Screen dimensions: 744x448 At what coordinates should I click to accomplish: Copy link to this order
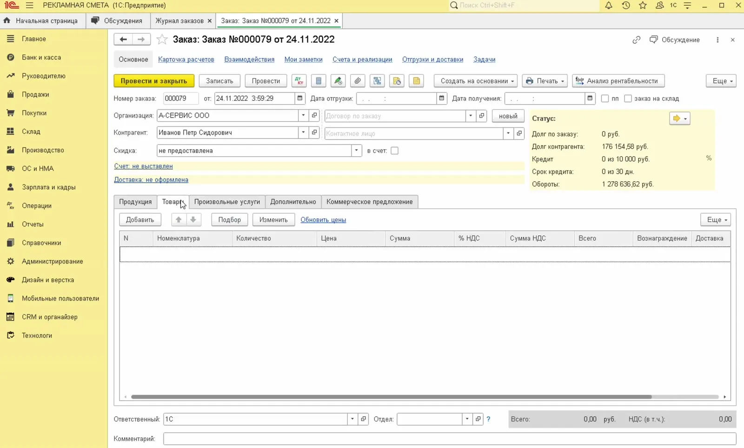coord(636,40)
